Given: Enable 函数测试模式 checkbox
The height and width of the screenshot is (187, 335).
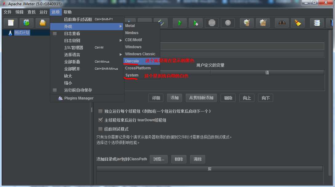Looking at the screenshot, I should point(100,128).
